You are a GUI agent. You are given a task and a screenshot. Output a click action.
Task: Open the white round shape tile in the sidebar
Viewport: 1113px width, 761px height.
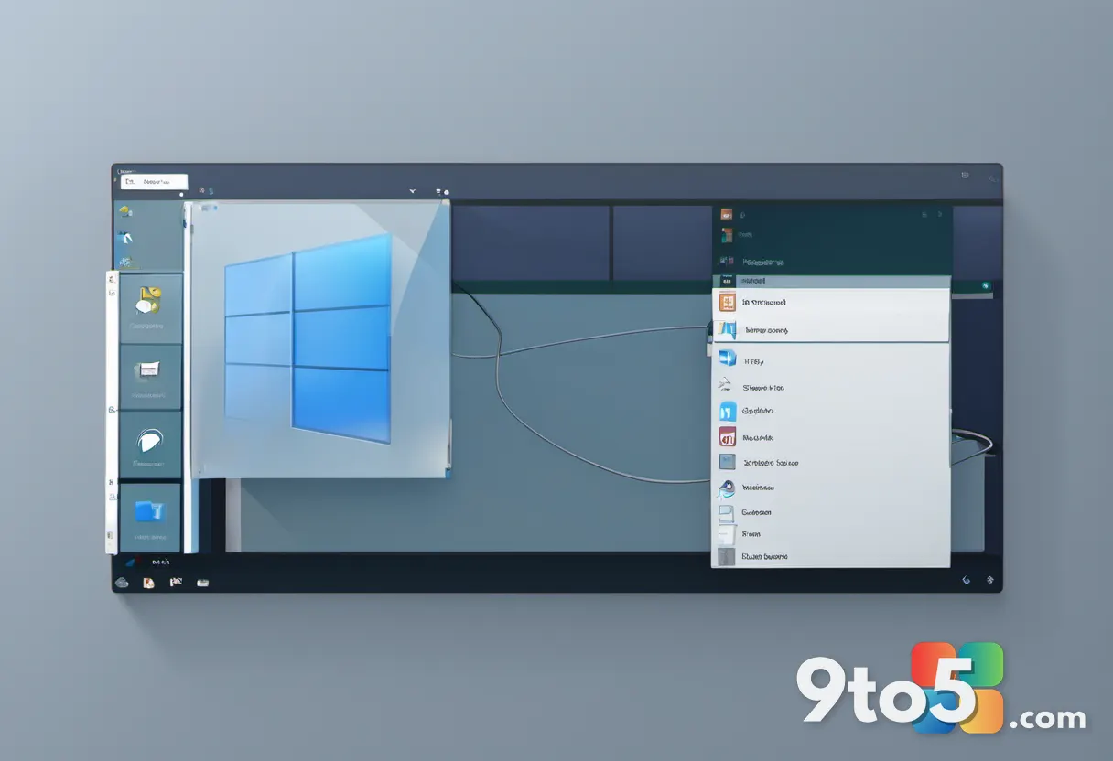point(150,444)
